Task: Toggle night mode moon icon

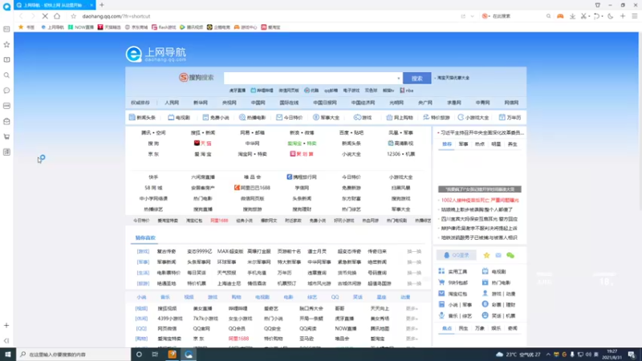Action: tap(611, 16)
